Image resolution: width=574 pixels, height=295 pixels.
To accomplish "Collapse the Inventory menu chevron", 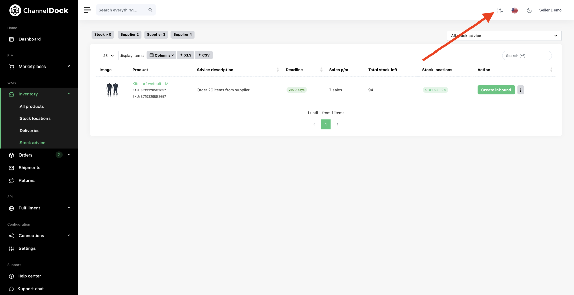I will tap(69, 94).
